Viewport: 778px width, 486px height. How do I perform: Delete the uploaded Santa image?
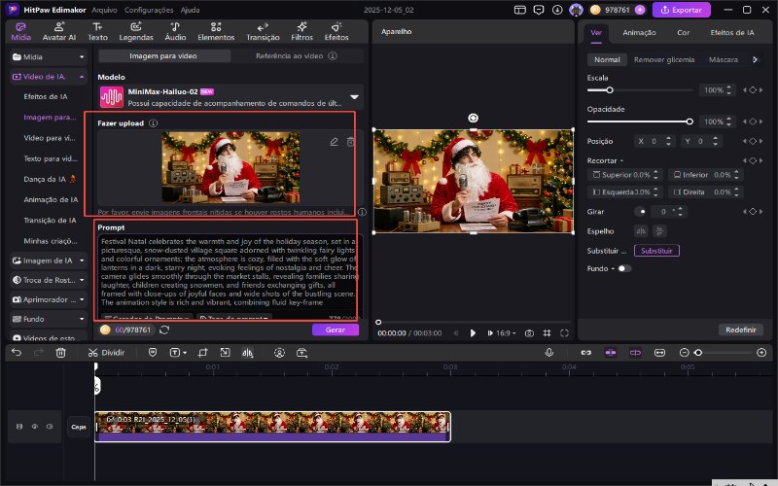tap(351, 142)
